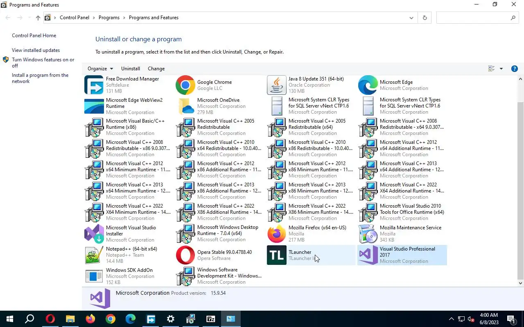Select Microsoft Visual C++ 2005 Redistributable (x64)
The image size is (524, 327).
click(x=311, y=128)
